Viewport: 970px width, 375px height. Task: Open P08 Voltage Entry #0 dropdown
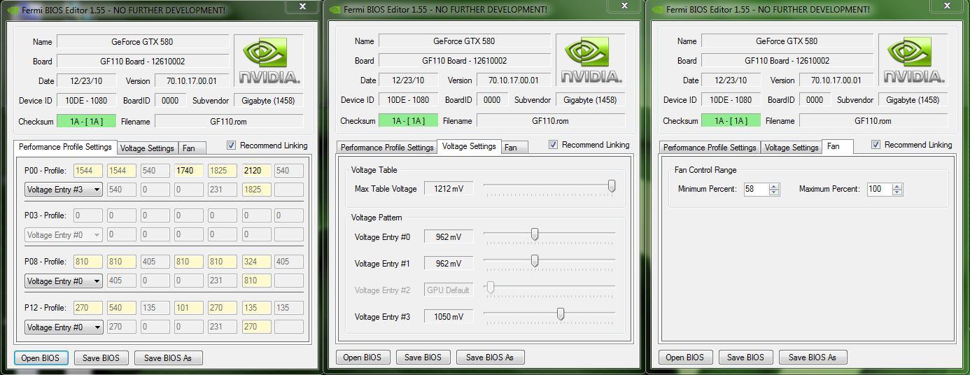click(64, 281)
